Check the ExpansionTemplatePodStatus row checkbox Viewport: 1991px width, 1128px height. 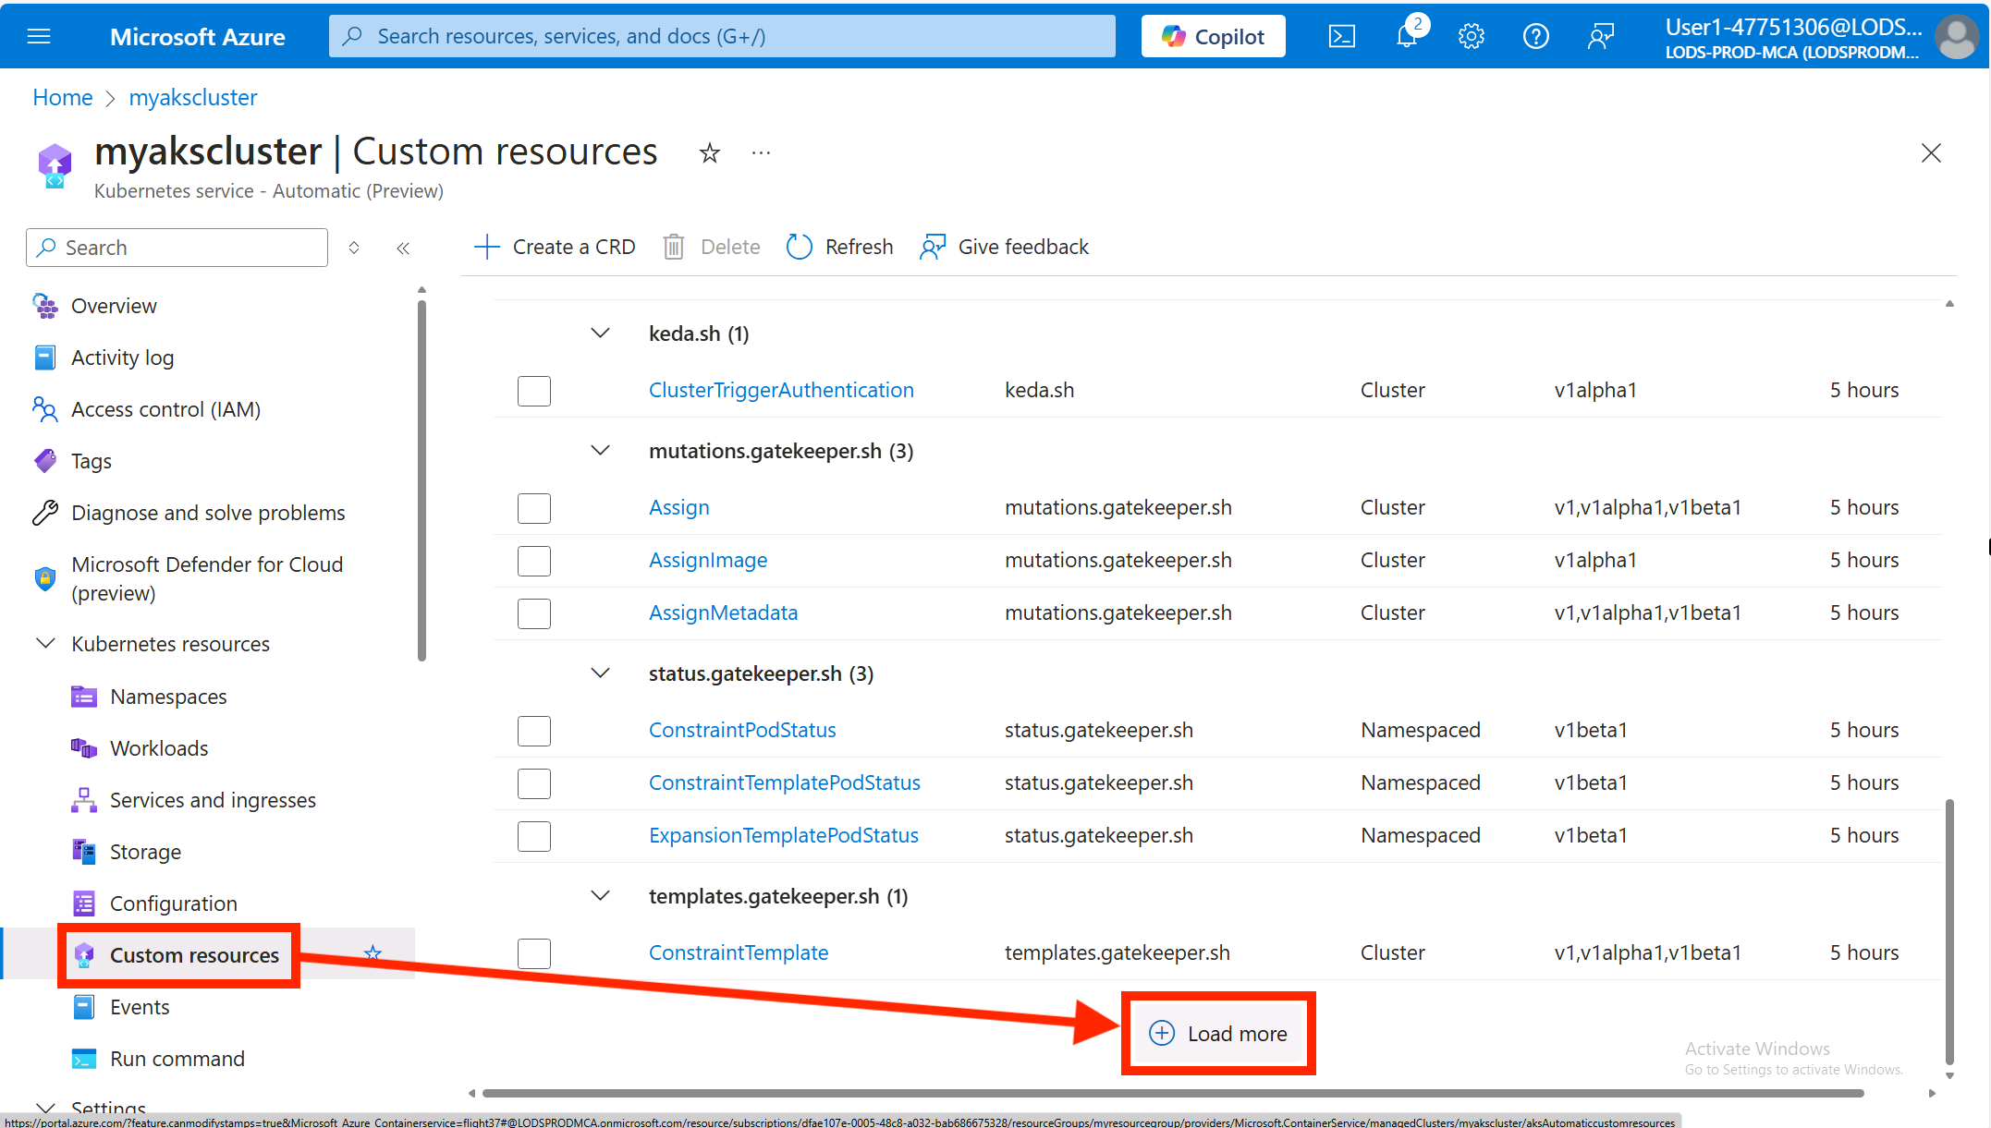pos(534,836)
